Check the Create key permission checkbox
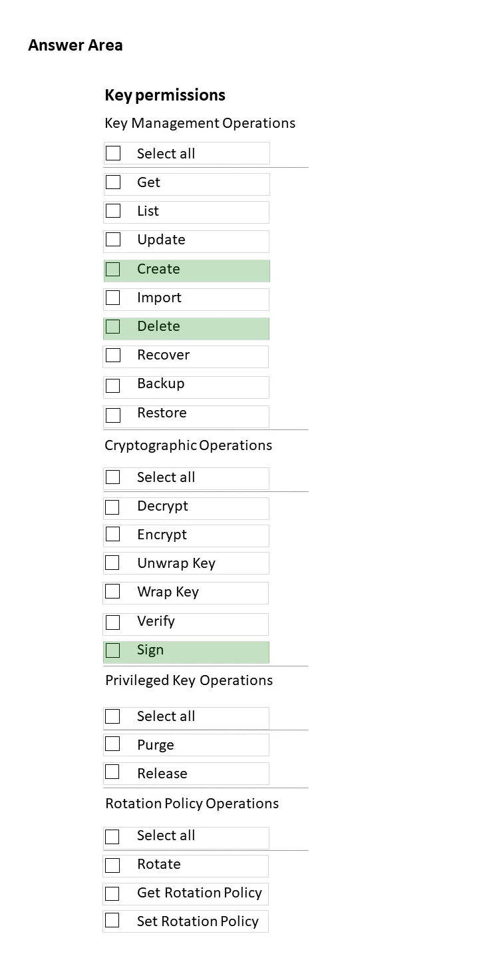The width and height of the screenshot is (479, 980). tap(113, 269)
